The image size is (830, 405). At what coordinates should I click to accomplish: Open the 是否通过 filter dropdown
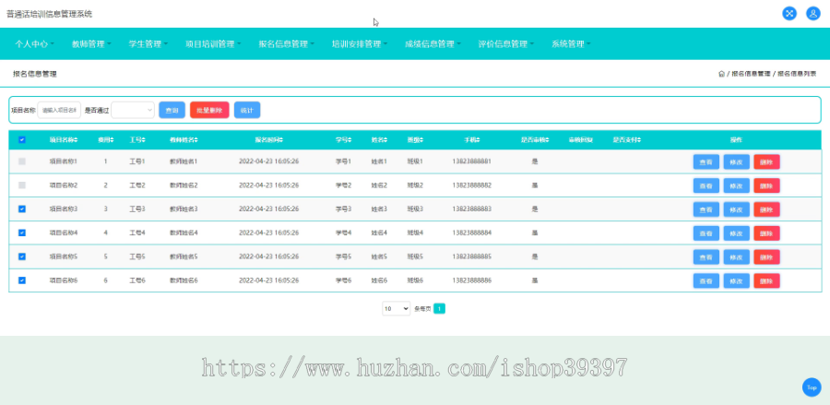[133, 110]
